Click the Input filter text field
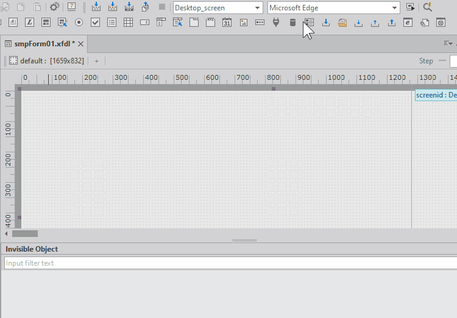This screenshot has width=457, height=318. coord(230,263)
